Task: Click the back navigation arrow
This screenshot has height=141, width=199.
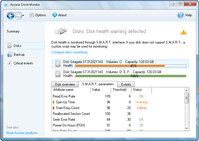Action: point(10,15)
